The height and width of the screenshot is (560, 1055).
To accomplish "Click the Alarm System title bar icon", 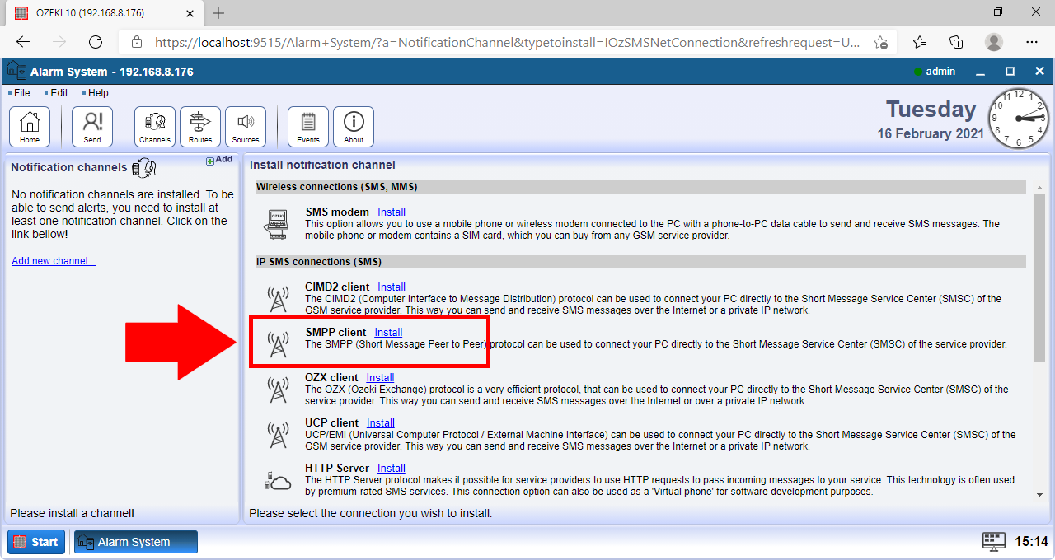I will 16,72.
